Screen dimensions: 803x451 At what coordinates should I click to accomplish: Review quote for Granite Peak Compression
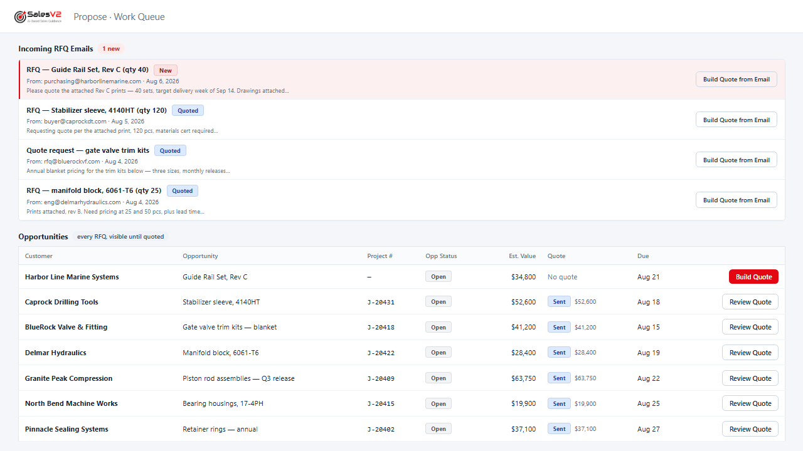[x=750, y=378]
